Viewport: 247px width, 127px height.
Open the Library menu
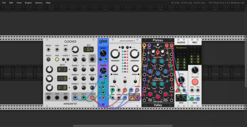[x=39, y=3]
